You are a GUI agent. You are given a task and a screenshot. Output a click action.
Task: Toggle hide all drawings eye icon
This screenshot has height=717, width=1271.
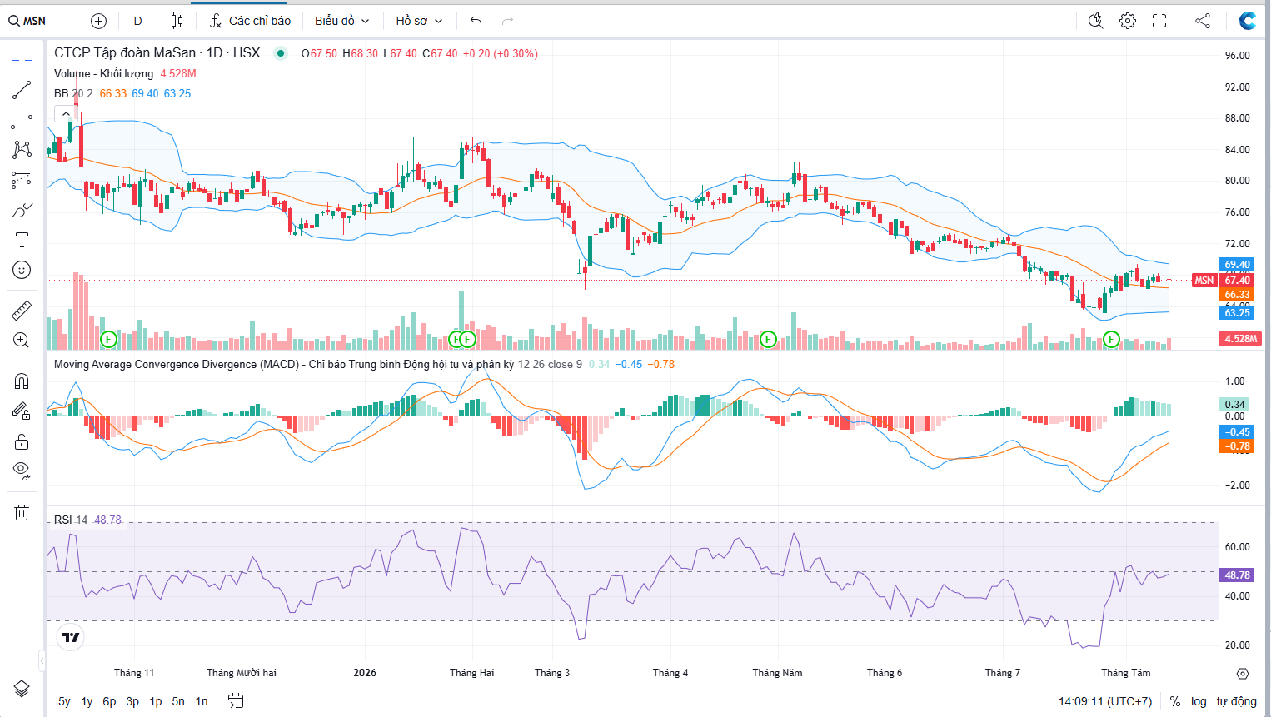pyautogui.click(x=22, y=471)
